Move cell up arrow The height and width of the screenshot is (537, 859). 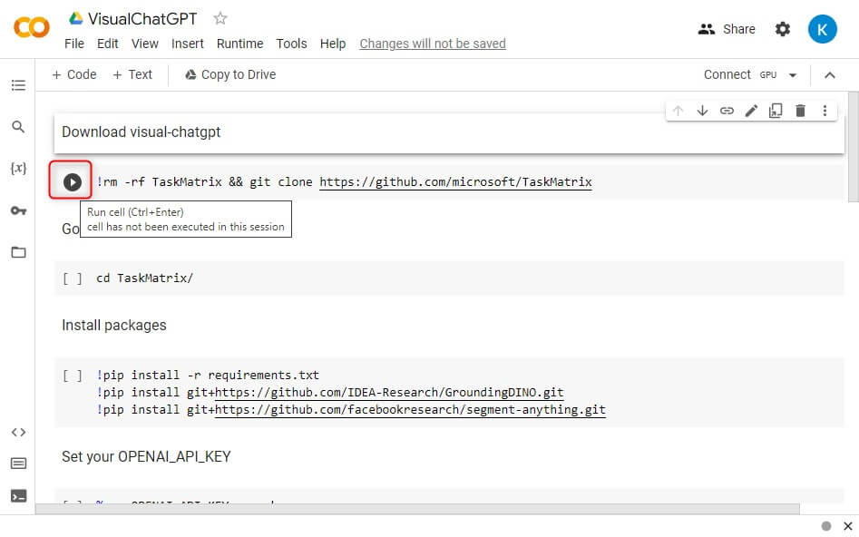point(678,111)
